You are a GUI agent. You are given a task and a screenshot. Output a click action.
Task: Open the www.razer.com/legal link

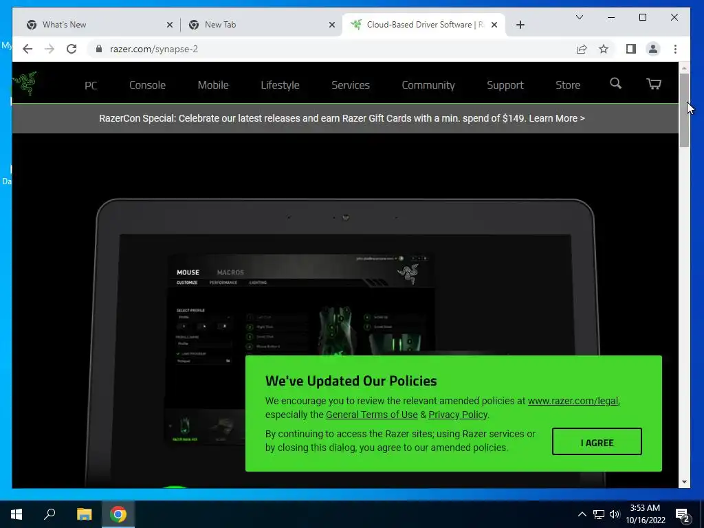click(573, 401)
